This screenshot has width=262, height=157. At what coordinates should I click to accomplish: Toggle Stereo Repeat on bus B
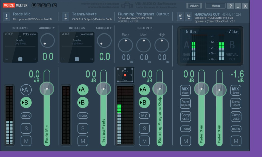coord(236,103)
